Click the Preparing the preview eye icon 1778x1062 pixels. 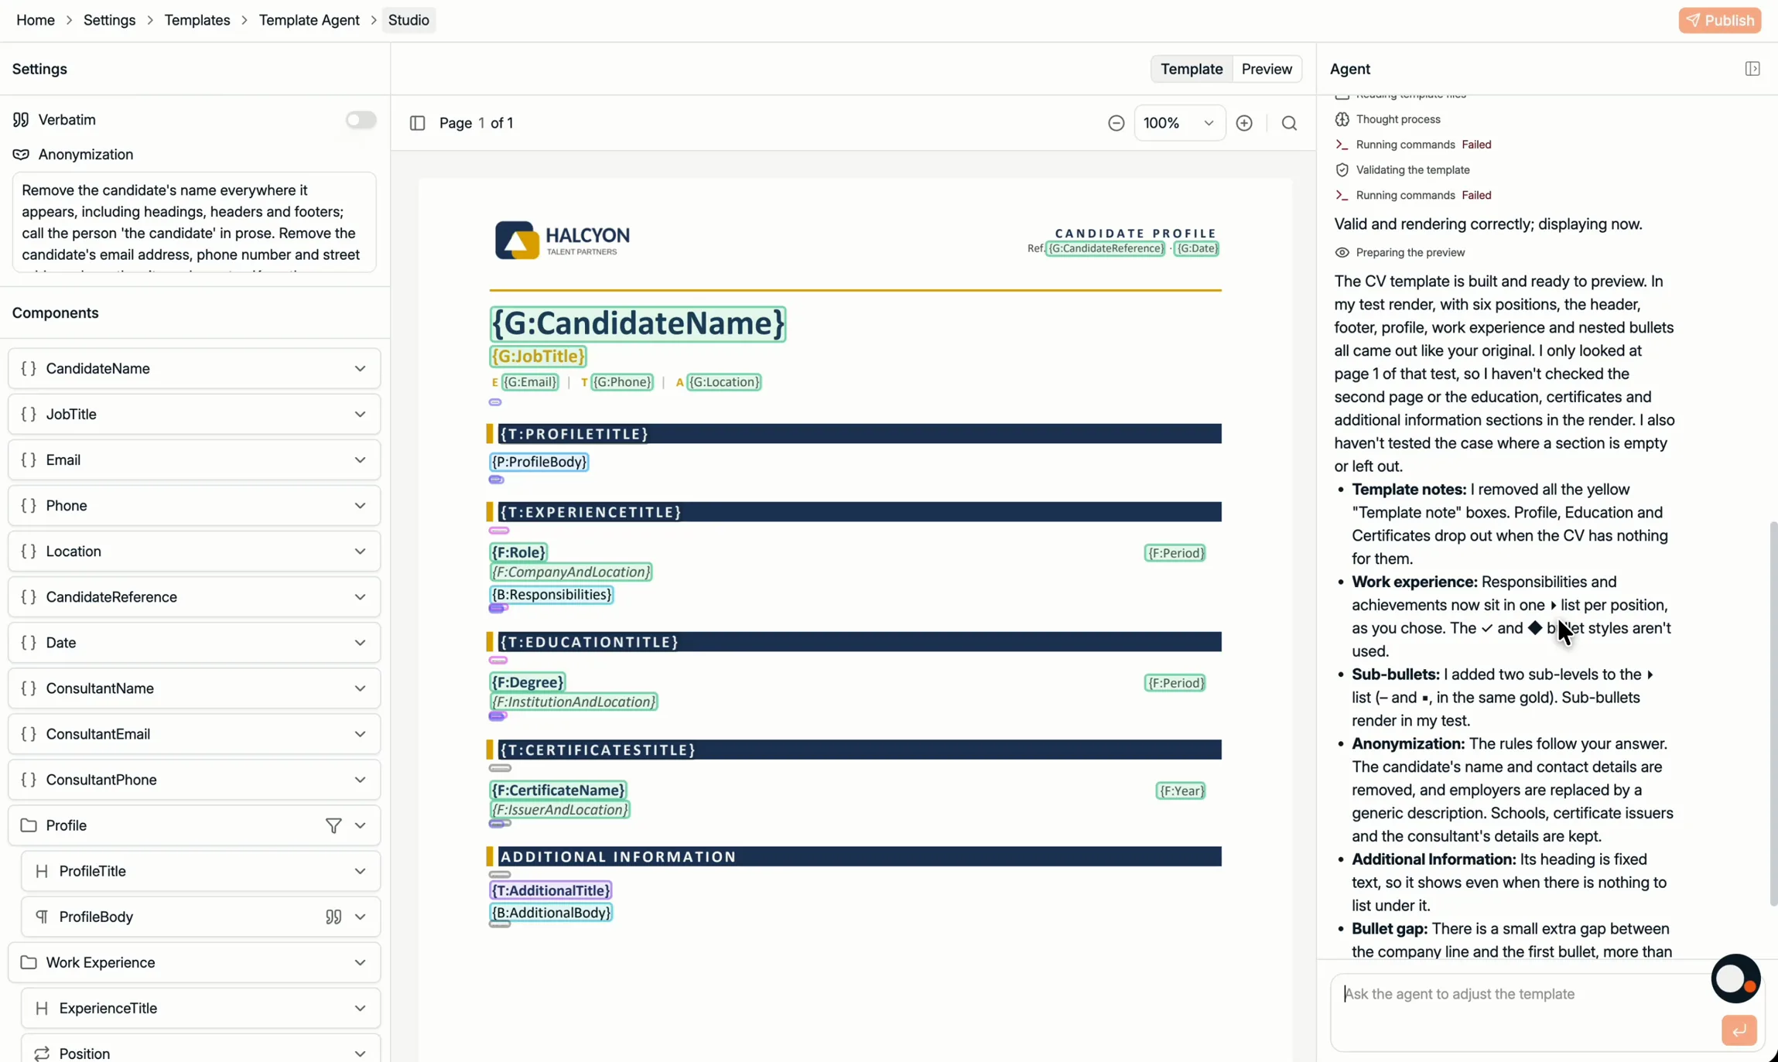pos(1342,253)
